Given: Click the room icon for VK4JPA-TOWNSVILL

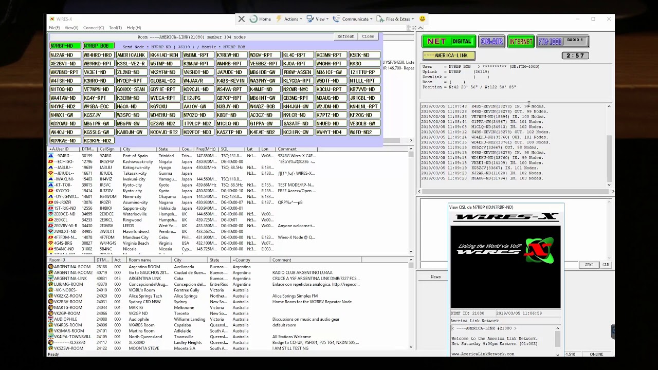Looking at the screenshot, I should [x=51, y=337].
